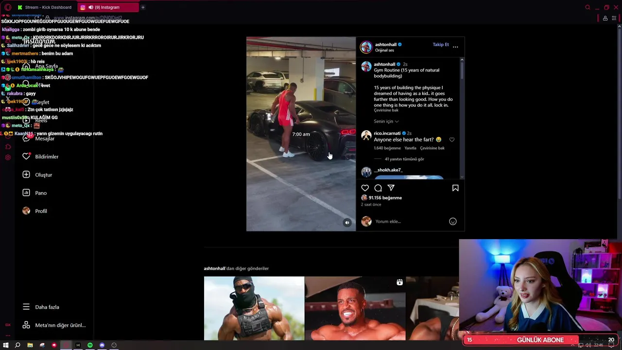Screen dimensions: 622x350
Task: Click Yanıtla under rico.incarnati's comment
Action: coord(411,148)
